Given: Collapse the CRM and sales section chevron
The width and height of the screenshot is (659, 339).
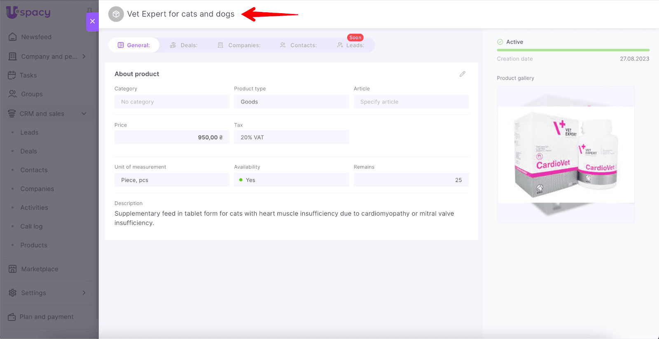Looking at the screenshot, I should 84,114.
